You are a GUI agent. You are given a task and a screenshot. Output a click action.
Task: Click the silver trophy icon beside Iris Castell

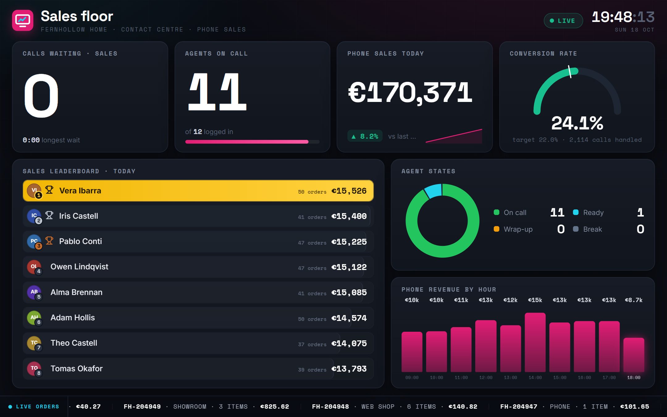(49, 215)
